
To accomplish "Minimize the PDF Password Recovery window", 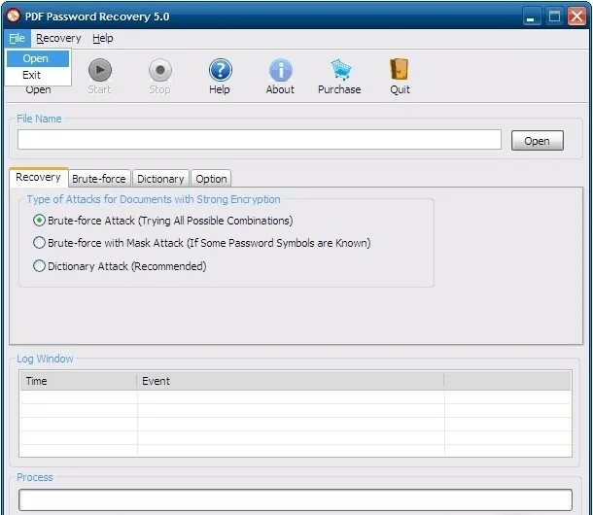I will pyautogui.click(x=532, y=17).
